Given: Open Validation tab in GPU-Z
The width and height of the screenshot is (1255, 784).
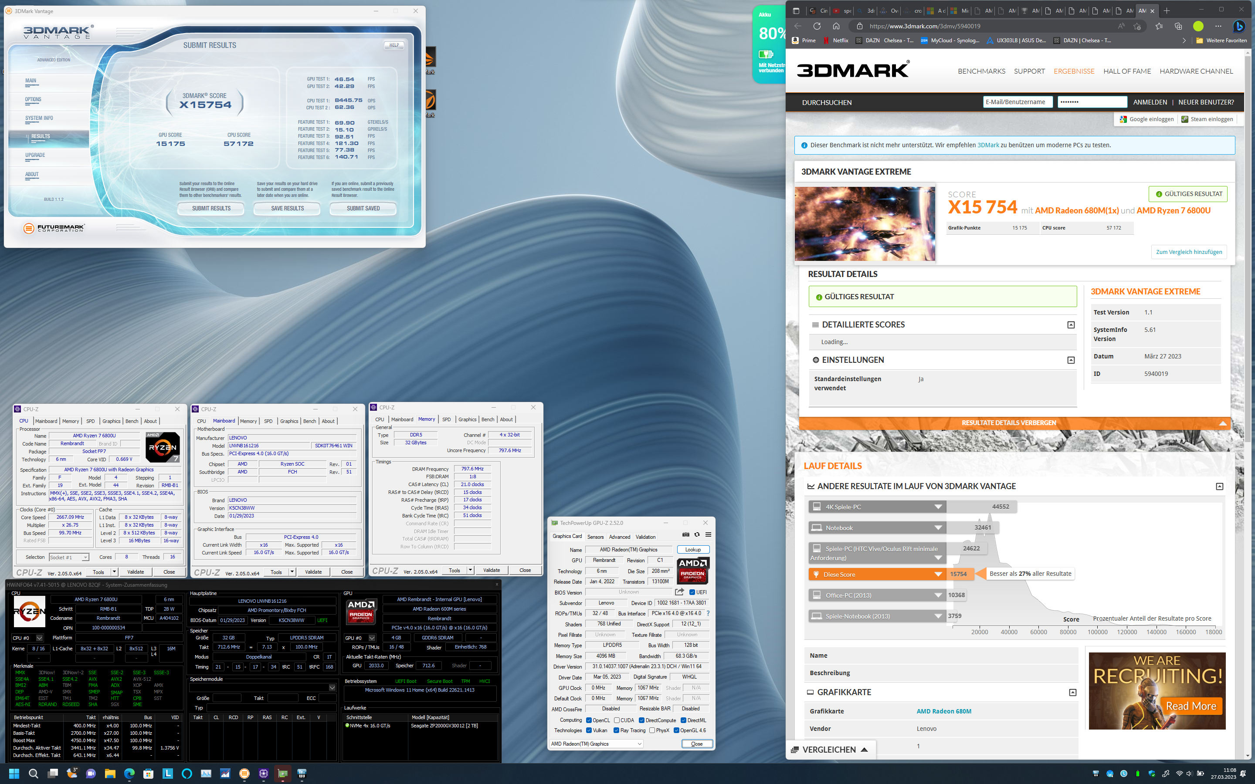Looking at the screenshot, I should click(x=646, y=537).
